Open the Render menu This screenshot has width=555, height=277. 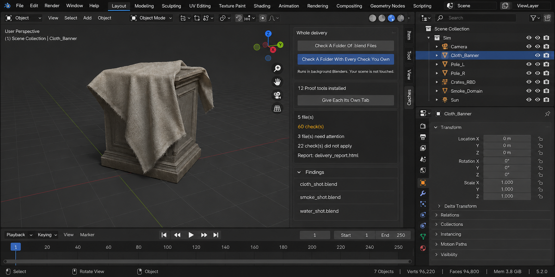click(x=52, y=6)
